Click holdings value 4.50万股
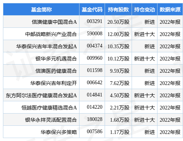This screenshot has width=183, height=141. tap(120, 95)
